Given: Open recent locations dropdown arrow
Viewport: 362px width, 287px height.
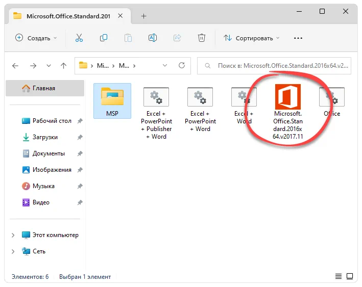Looking at the screenshot, I should (x=49, y=66).
